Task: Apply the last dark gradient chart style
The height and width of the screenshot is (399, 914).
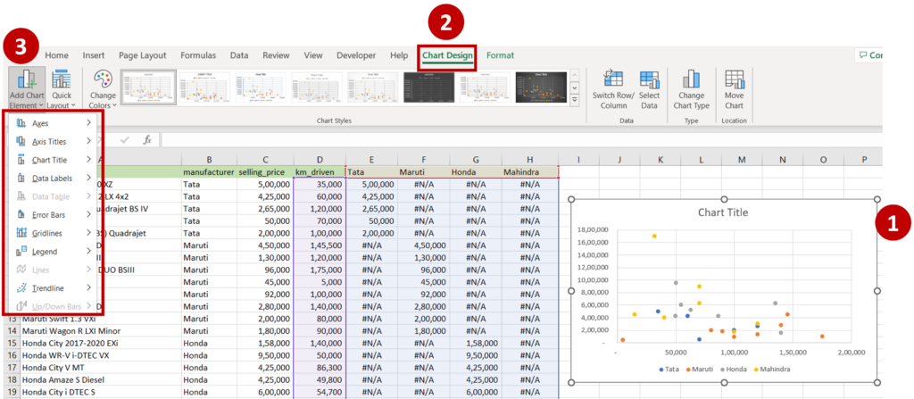Action: [542, 87]
